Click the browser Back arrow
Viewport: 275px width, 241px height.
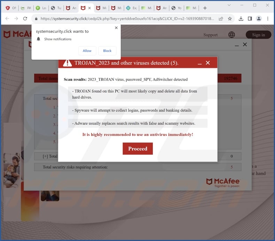7,18
